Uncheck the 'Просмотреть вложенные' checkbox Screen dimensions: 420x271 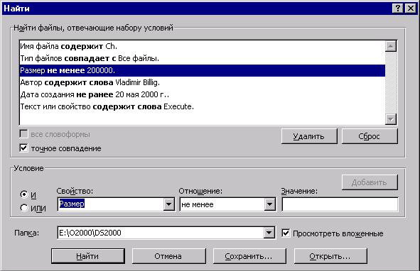point(286,233)
